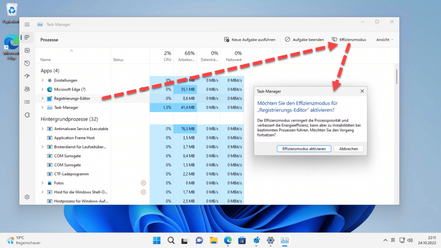The height and width of the screenshot is (248, 441).
Task: Open Task View on taskbar
Action: coord(184,240)
